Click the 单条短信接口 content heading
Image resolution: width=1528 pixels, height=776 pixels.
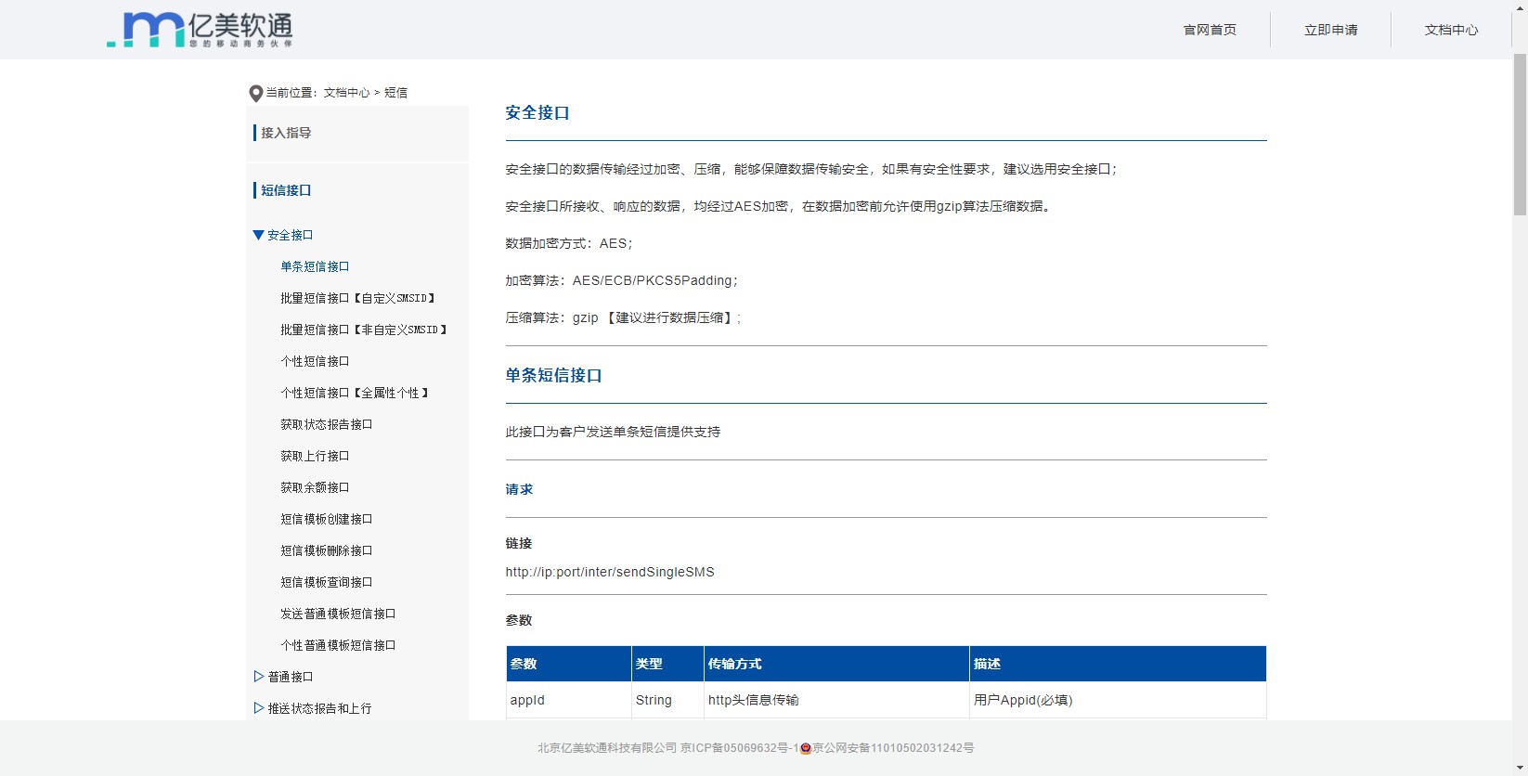[x=553, y=376]
